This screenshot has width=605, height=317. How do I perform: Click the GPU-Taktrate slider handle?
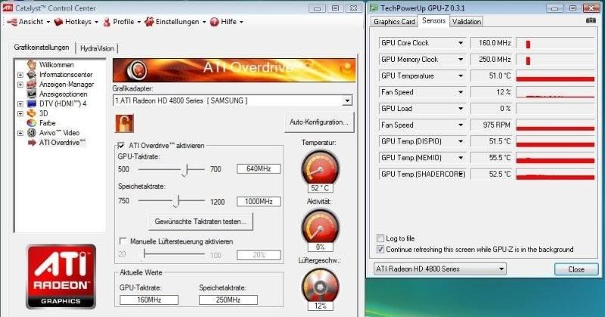(x=185, y=170)
